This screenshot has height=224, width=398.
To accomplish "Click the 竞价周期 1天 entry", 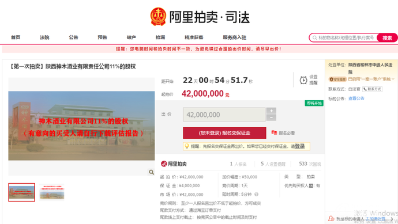I will click(x=235, y=186).
